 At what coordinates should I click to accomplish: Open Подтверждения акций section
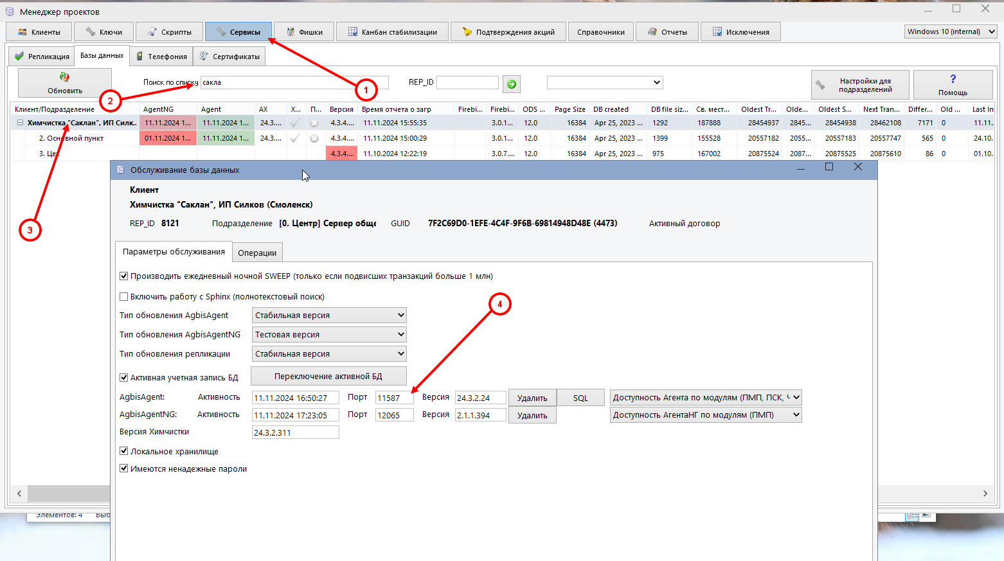(x=508, y=31)
